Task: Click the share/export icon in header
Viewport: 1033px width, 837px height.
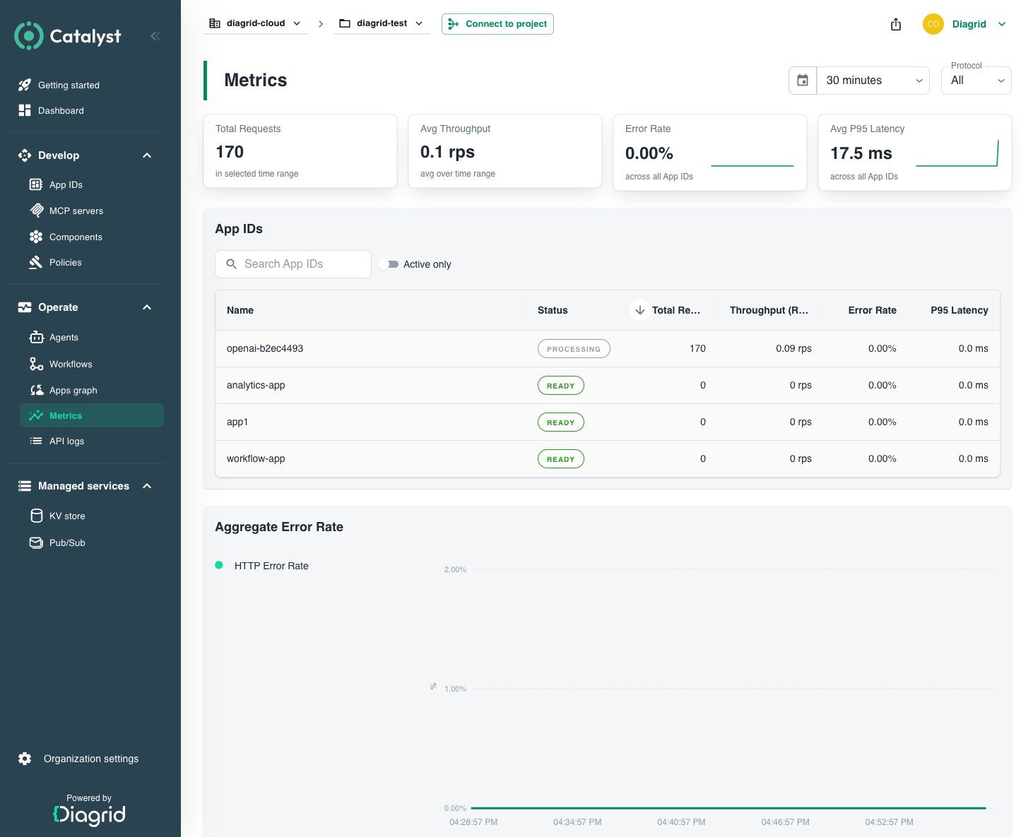Action: (896, 24)
